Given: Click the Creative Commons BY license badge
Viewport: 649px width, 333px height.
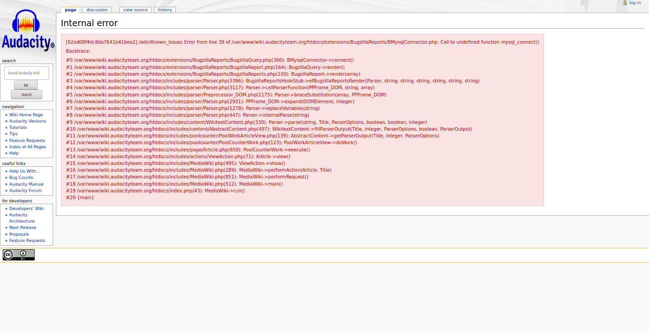Looking at the screenshot, I should point(18,255).
